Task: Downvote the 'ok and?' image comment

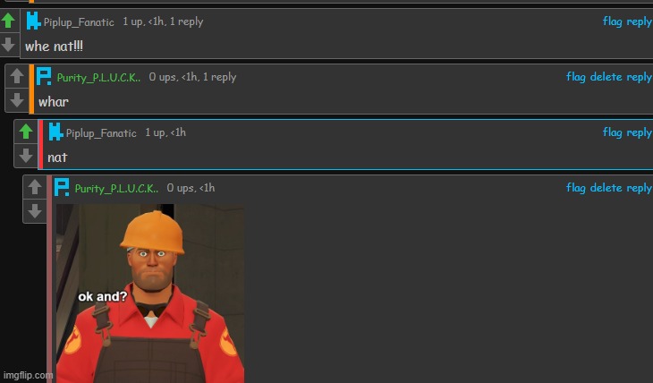Action: pyautogui.click(x=35, y=211)
